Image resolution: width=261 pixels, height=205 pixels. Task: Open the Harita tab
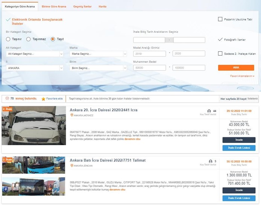pos(102,7)
